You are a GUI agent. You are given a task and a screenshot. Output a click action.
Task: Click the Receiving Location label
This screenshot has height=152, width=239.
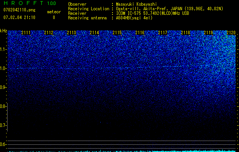pos(89,9)
